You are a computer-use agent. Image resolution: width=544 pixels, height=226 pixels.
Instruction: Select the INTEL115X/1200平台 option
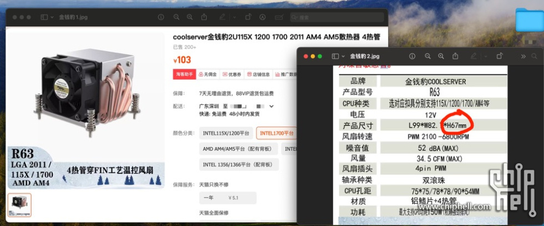pos(226,133)
